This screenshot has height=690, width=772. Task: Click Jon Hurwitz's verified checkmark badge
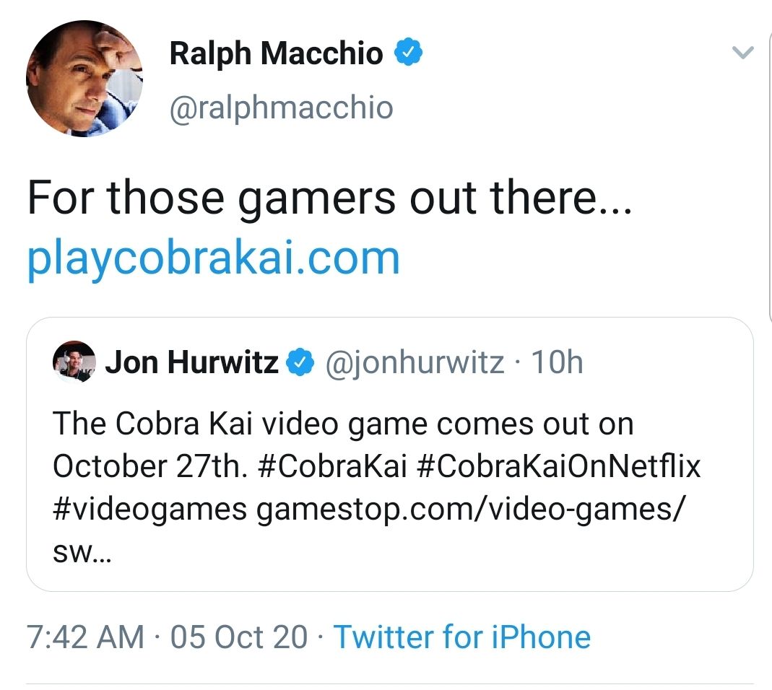click(300, 362)
